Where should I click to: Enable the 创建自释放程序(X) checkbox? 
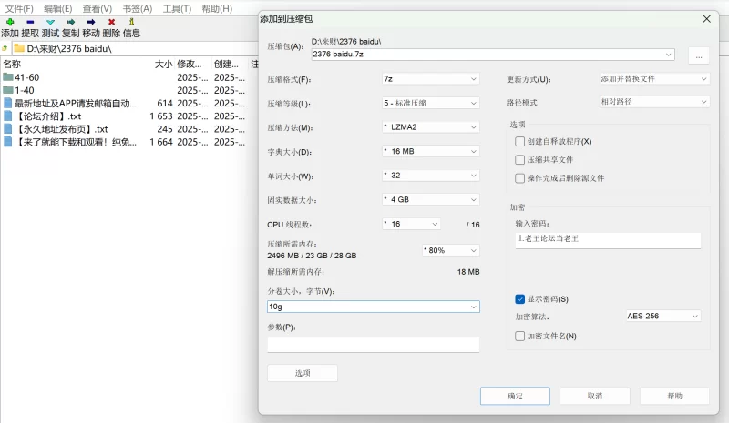point(519,142)
